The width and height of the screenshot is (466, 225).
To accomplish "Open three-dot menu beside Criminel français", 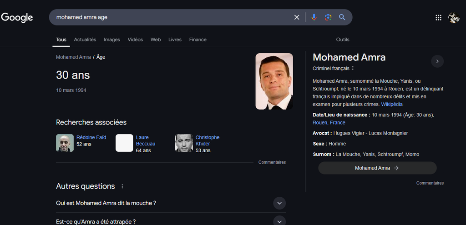I will tap(353, 68).
